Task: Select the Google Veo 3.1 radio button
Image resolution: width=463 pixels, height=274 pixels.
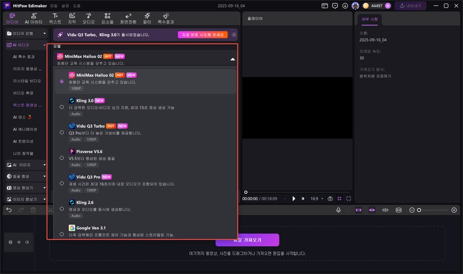Action: point(62,234)
